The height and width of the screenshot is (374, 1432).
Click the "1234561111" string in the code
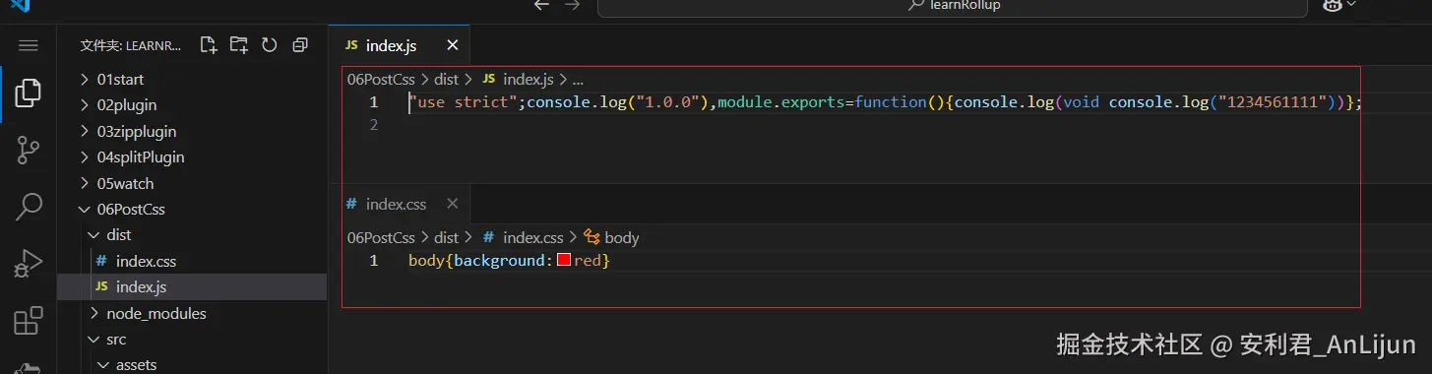point(1272,102)
